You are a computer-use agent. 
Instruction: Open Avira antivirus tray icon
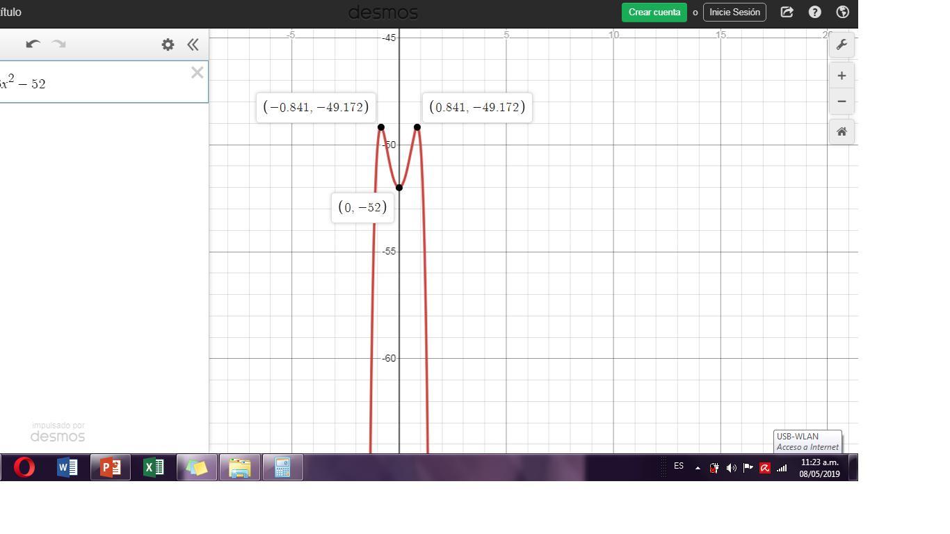coord(765,468)
